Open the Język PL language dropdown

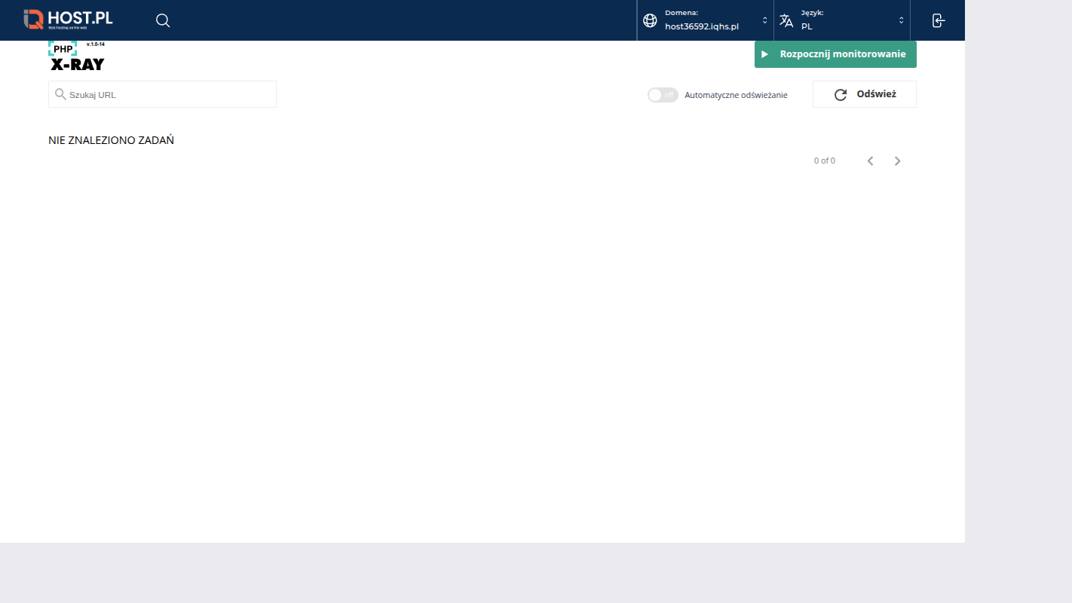[842, 20]
